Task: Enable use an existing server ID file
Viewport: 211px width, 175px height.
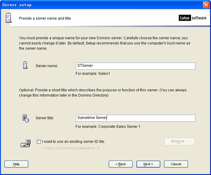Action: (39, 142)
